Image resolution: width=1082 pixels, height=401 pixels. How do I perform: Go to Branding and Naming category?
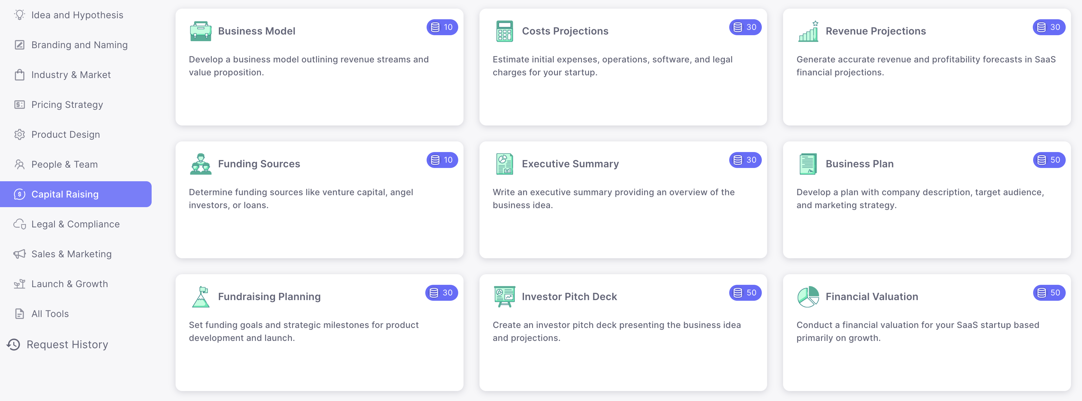(79, 45)
